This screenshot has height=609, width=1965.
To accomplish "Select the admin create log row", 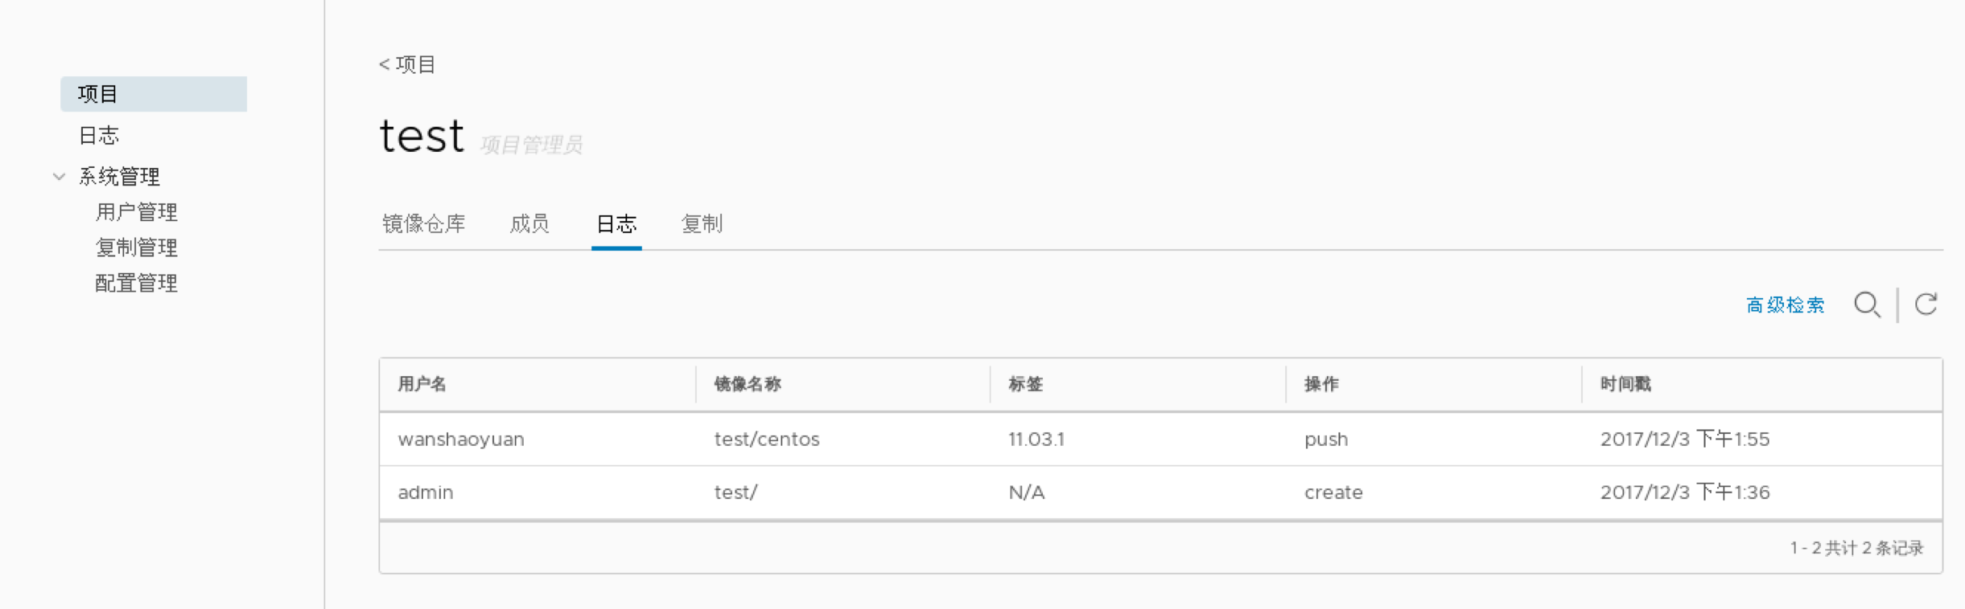I will coord(1159,493).
